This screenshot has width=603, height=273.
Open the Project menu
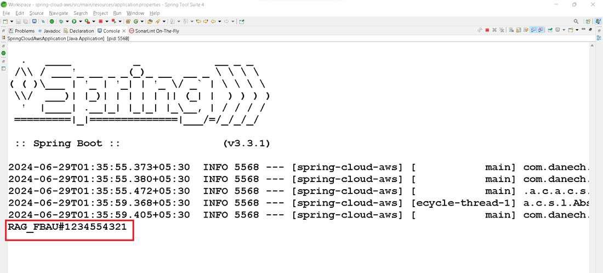pyautogui.click(x=100, y=13)
